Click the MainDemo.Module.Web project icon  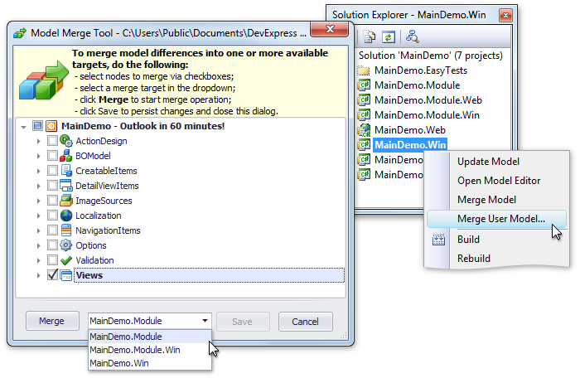364,100
